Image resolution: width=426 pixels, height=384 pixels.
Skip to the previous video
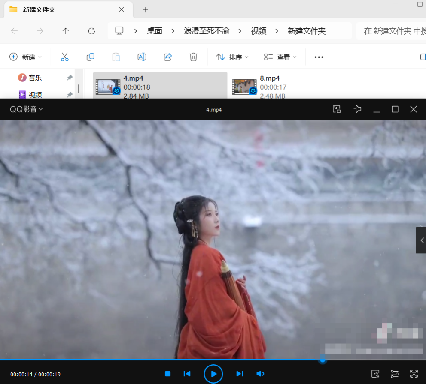point(187,374)
